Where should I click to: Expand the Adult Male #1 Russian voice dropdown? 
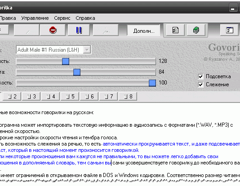(x=87, y=50)
